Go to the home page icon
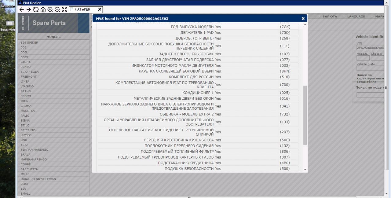The image size is (391, 198). [x=43, y=9]
